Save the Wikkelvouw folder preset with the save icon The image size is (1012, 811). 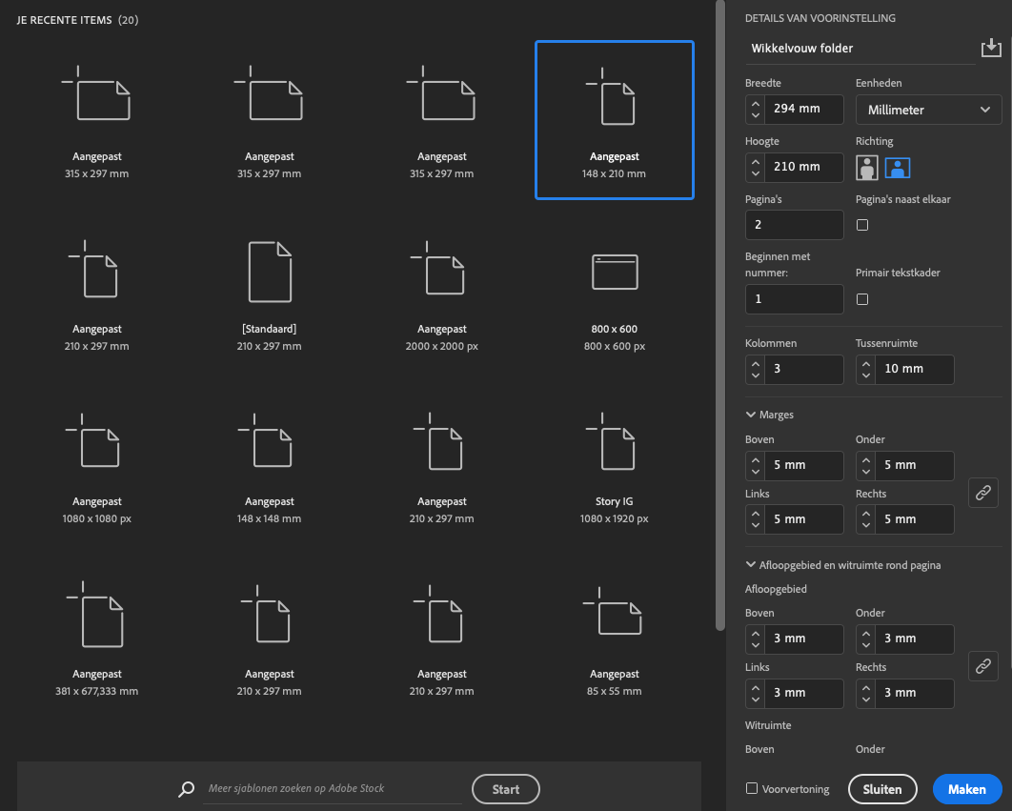coord(991,48)
